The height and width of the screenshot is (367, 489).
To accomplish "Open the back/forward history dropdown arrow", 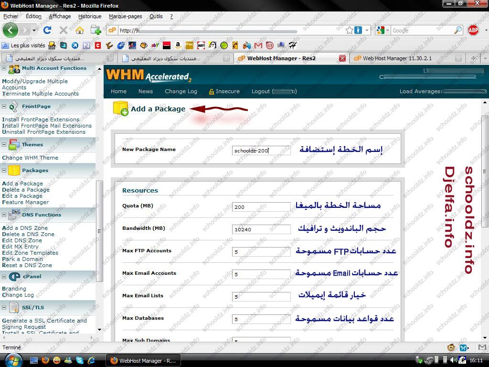I will tap(34, 31).
